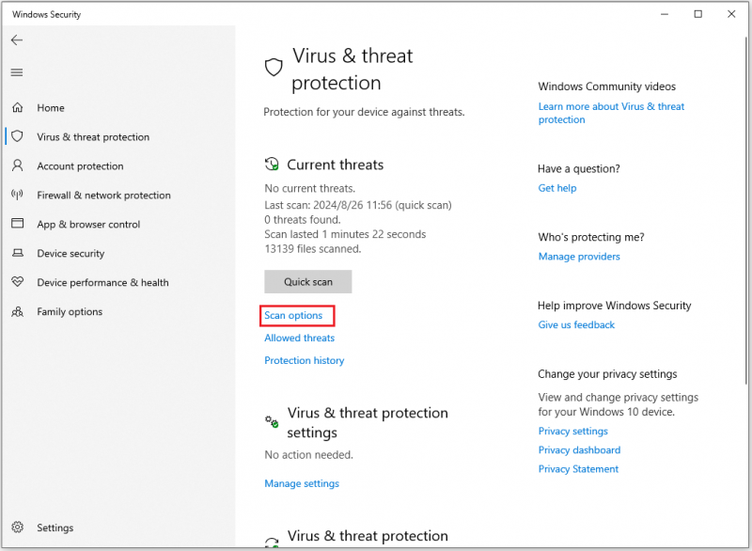This screenshot has height=551, width=752.
Task: Click the Account protection person icon
Action: click(x=17, y=165)
